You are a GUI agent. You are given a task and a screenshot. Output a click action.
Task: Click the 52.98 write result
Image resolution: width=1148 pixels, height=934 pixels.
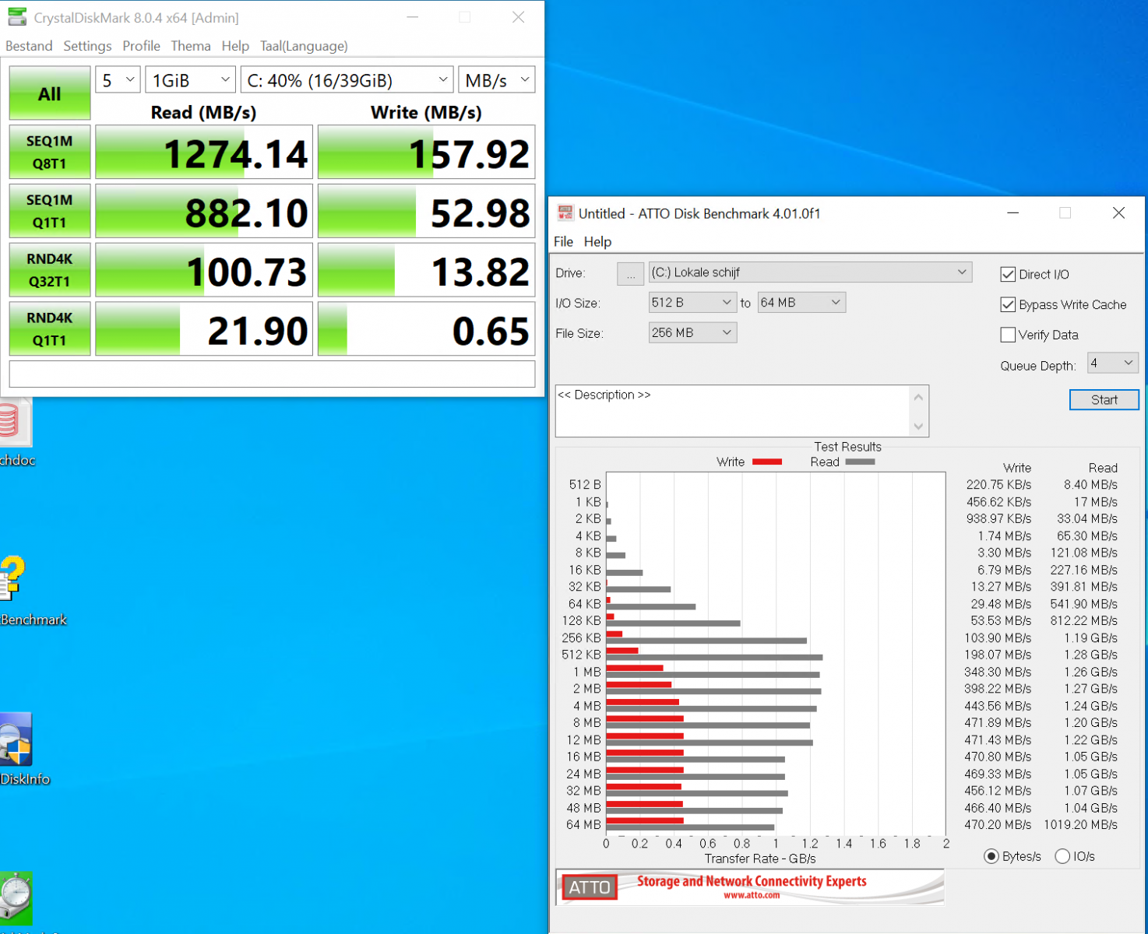(427, 211)
